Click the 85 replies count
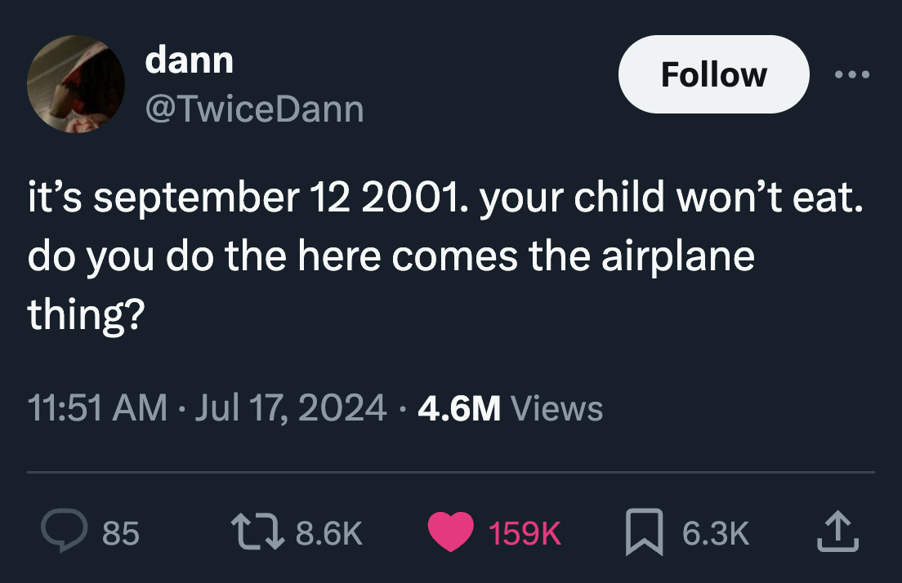 121,533
